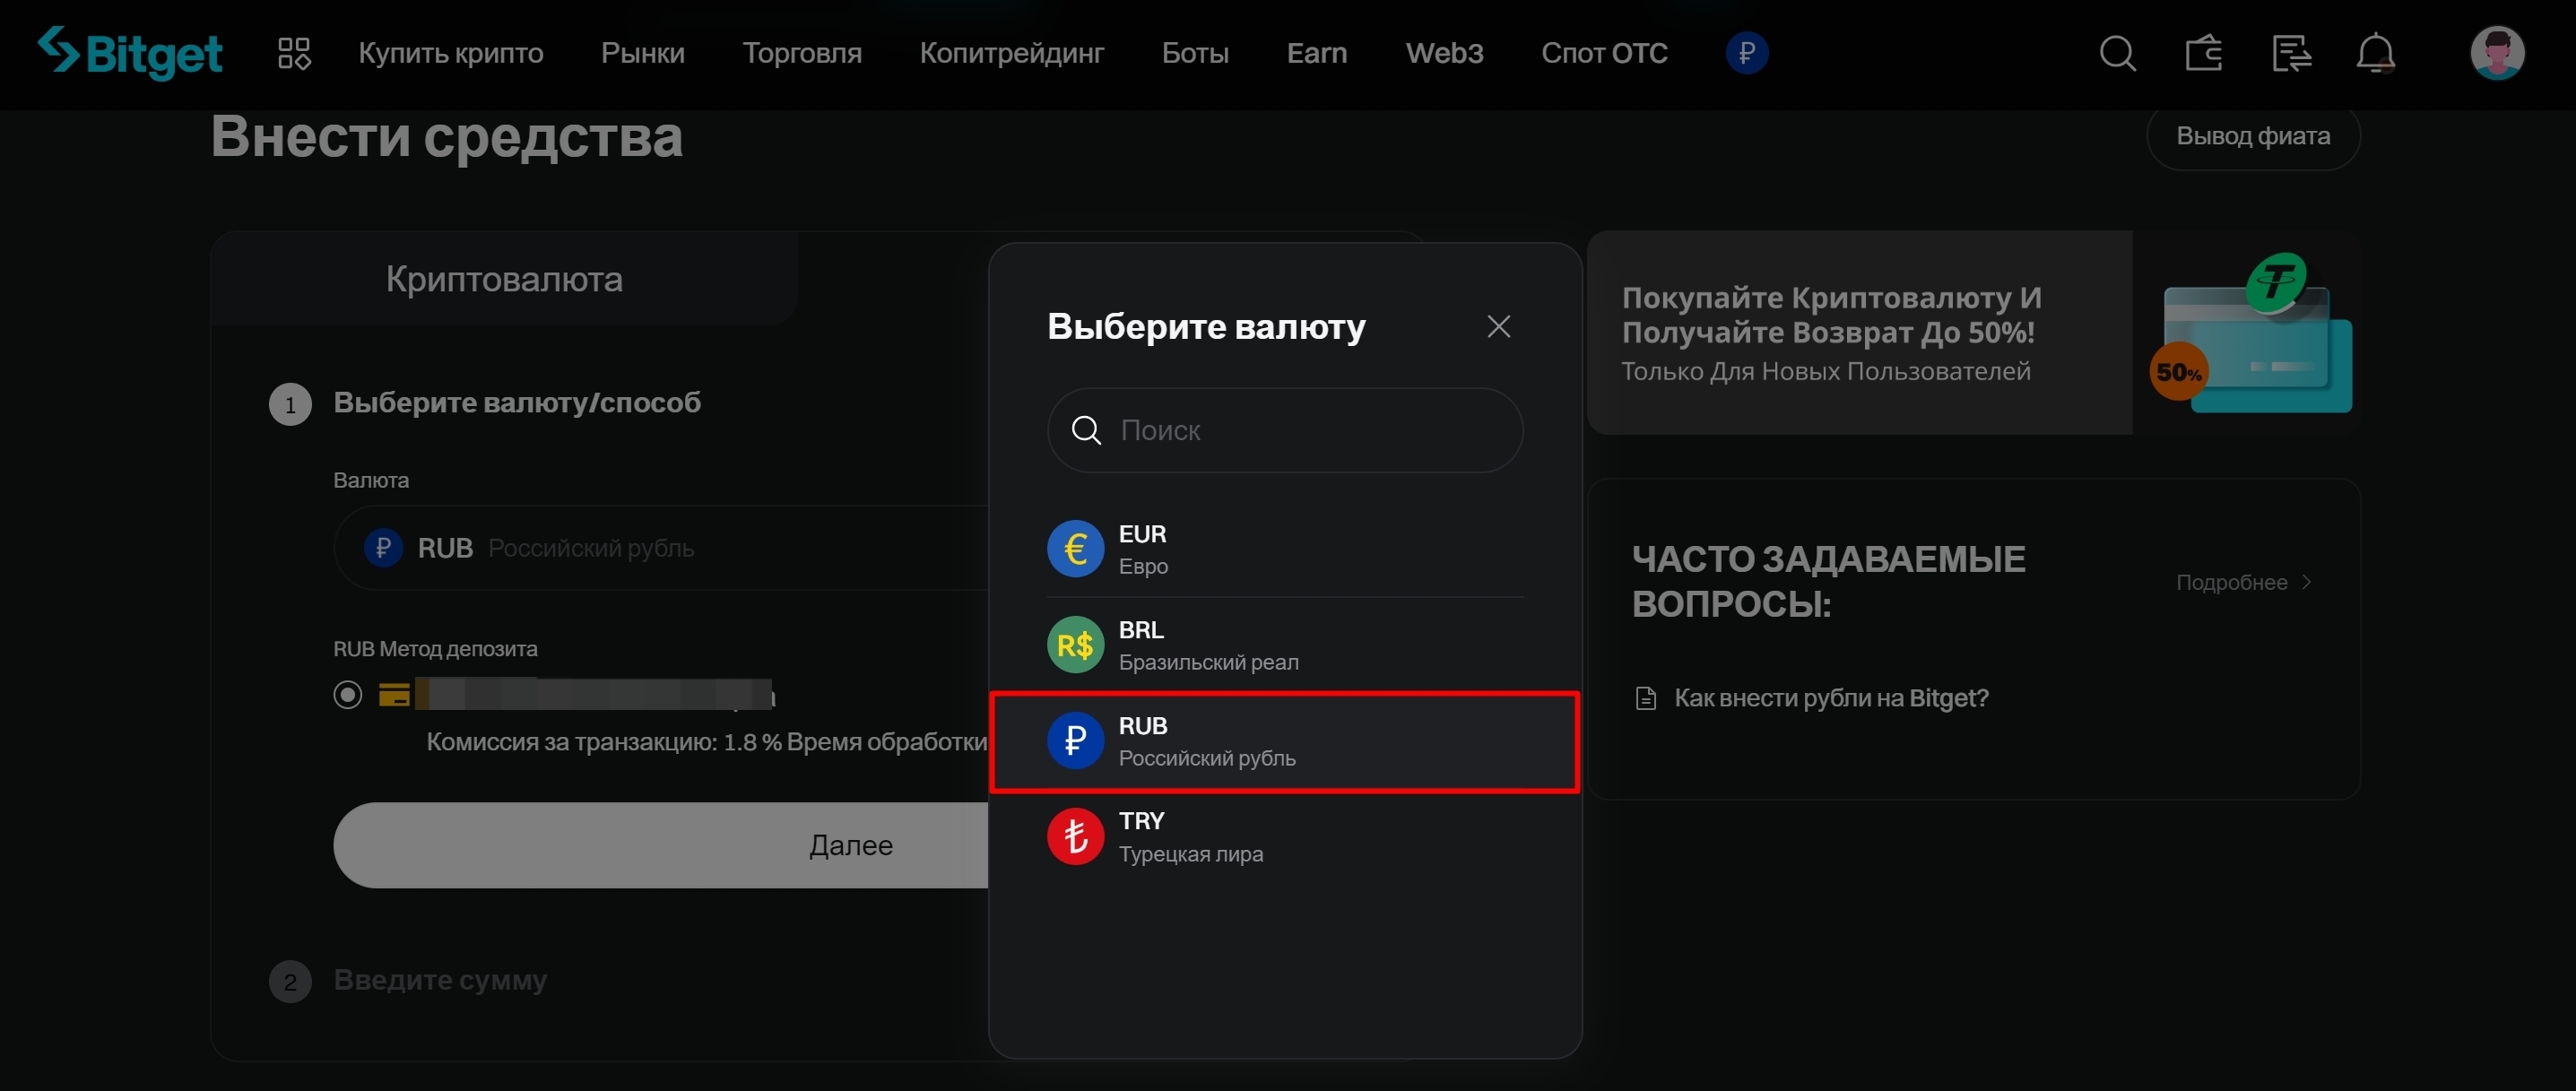2576x1091 pixels.
Task: Click the Bitget logo
Action: click(130, 53)
